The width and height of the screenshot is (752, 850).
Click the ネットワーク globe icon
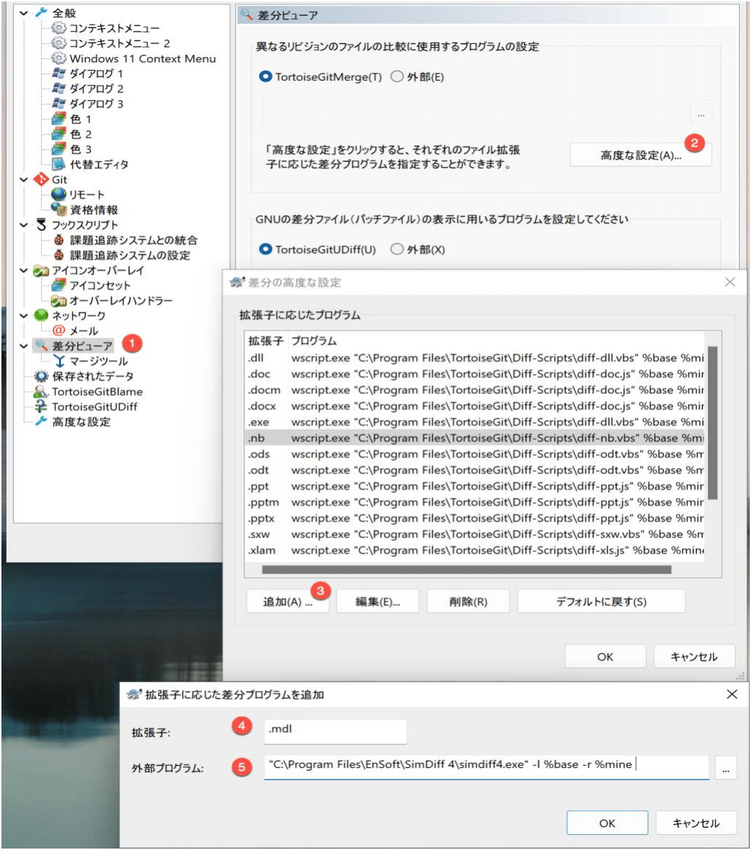[41, 315]
